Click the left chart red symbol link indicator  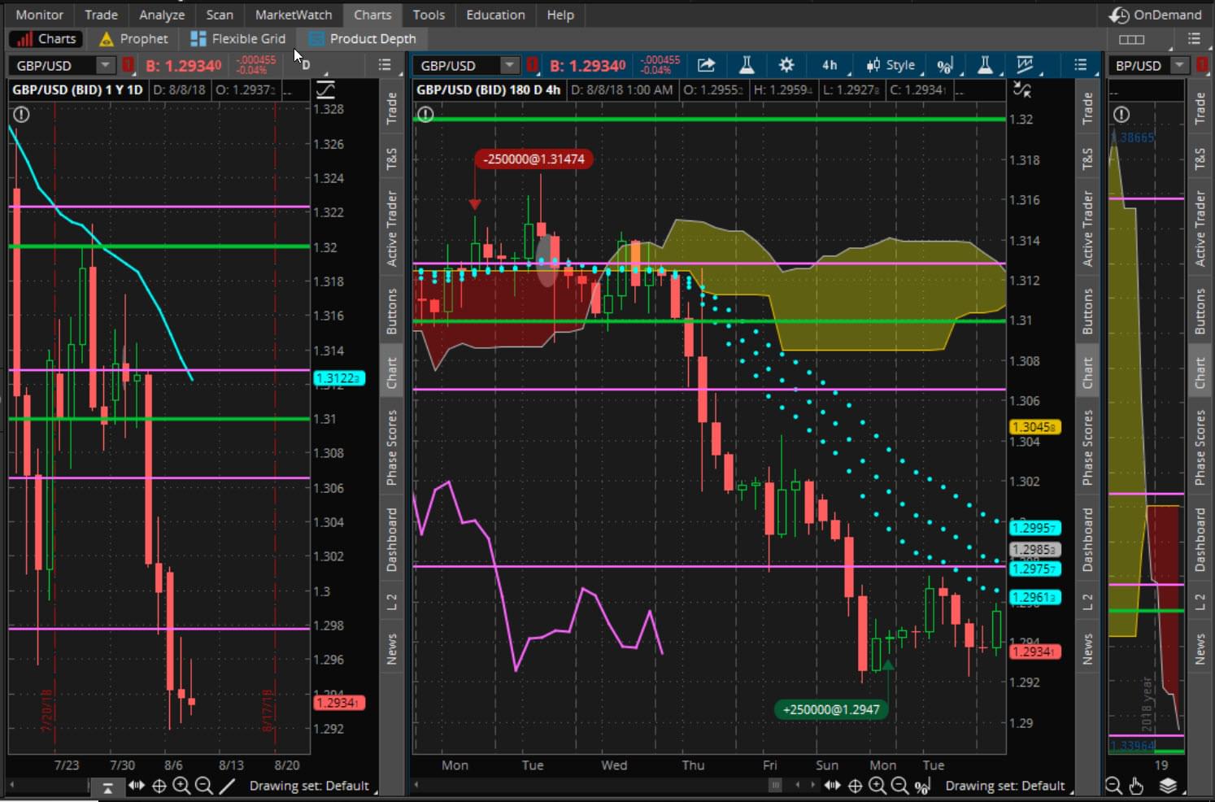(x=128, y=65)
